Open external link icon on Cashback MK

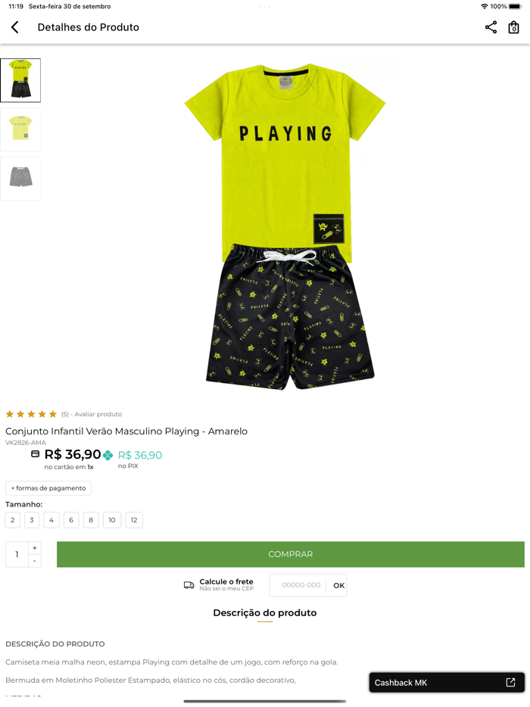click(510, 682)
